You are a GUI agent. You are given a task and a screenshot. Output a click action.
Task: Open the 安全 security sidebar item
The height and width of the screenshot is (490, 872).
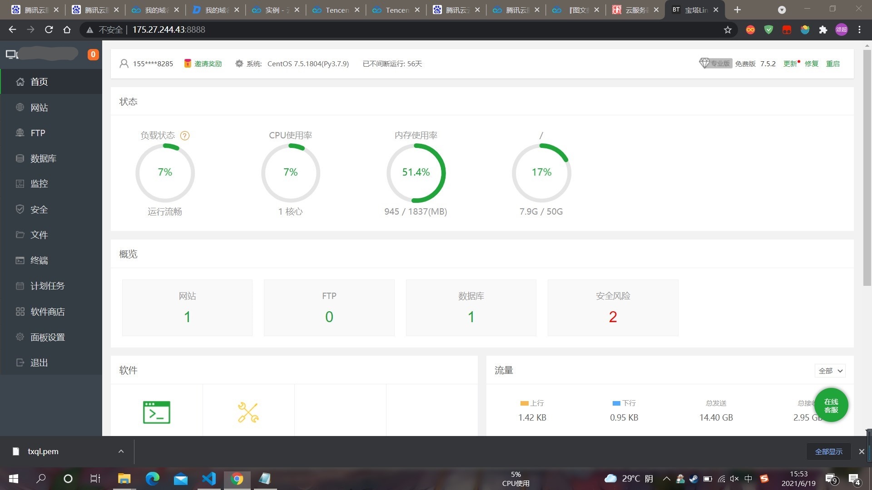tap(51, 210)
